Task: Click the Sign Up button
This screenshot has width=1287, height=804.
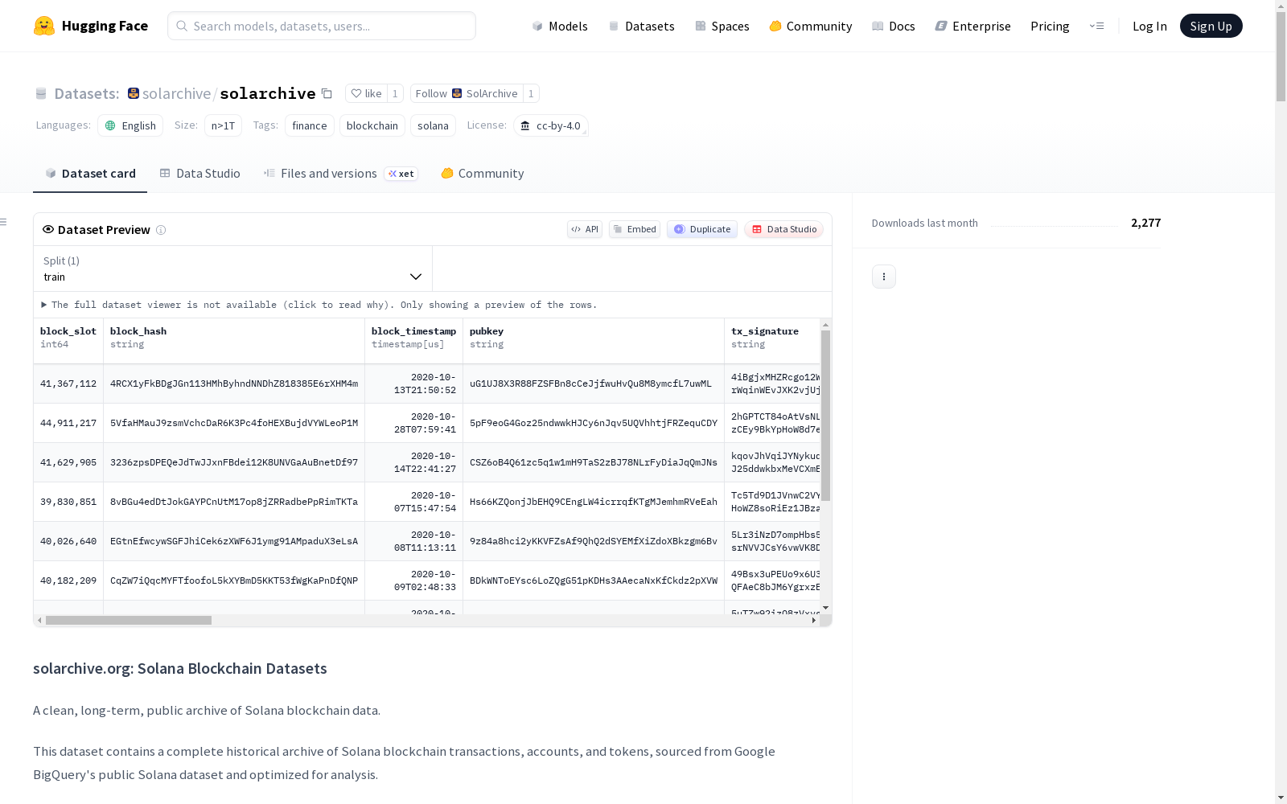Action: click(x=1211, y=26)
